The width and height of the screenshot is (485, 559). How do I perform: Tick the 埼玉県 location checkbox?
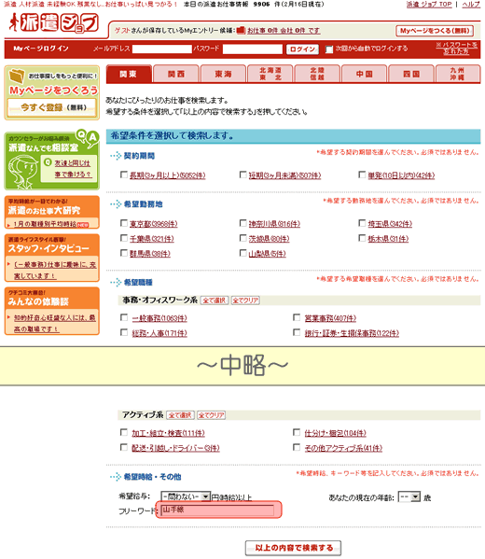(362, 223)
